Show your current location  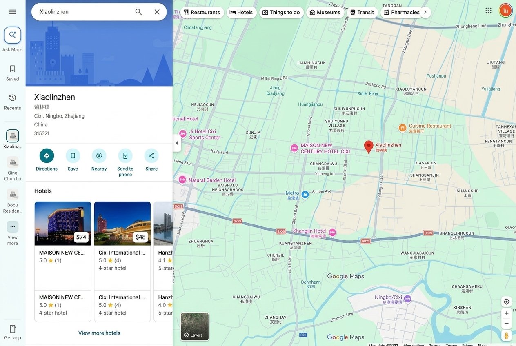pyautogui.click(x=506, y=302)
